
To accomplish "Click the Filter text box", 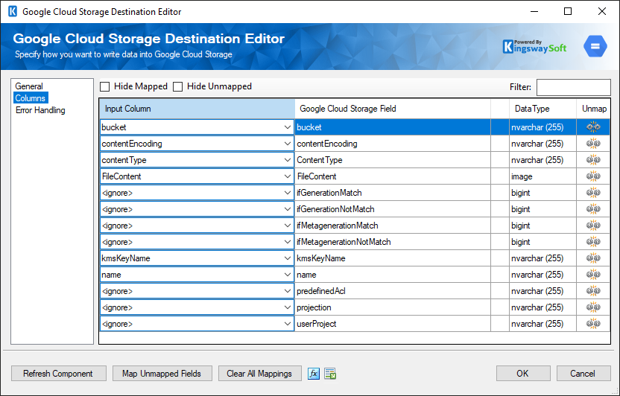I will click(x=573, y=87).
